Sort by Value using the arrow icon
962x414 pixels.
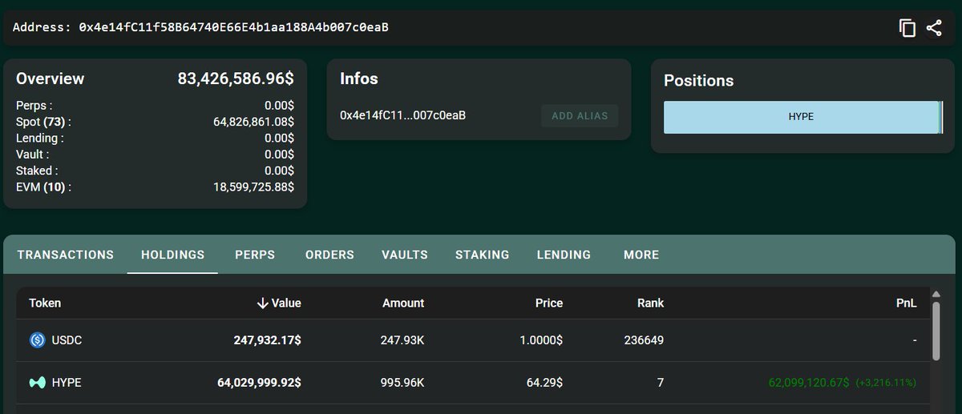[262, 303]
